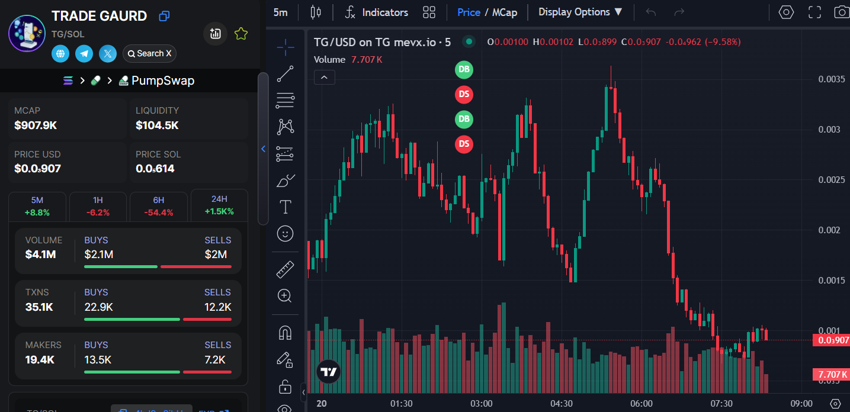
Task: Open the Indicators menu
Action: click(377, 12)
